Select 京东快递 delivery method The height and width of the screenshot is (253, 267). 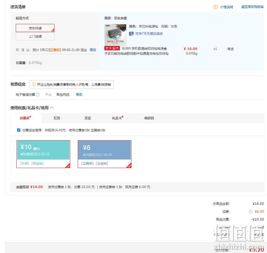click(x=35, y=28)
